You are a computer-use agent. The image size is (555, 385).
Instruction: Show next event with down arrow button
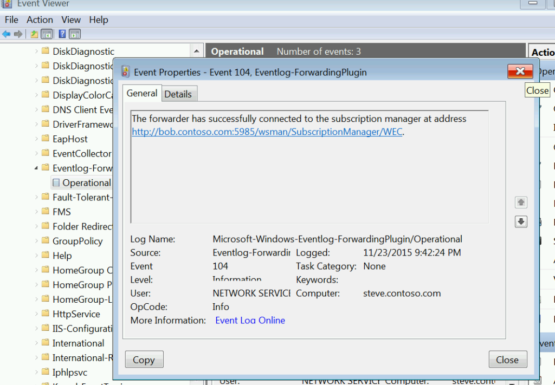point(521,221)
